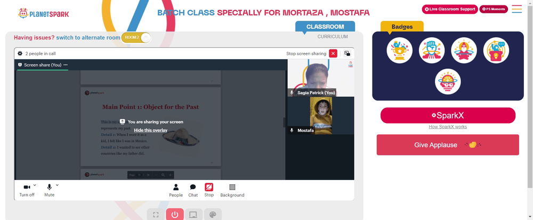
Task: Select the raised fist badge
Action: pyautogui.click(x=432, y=50)
